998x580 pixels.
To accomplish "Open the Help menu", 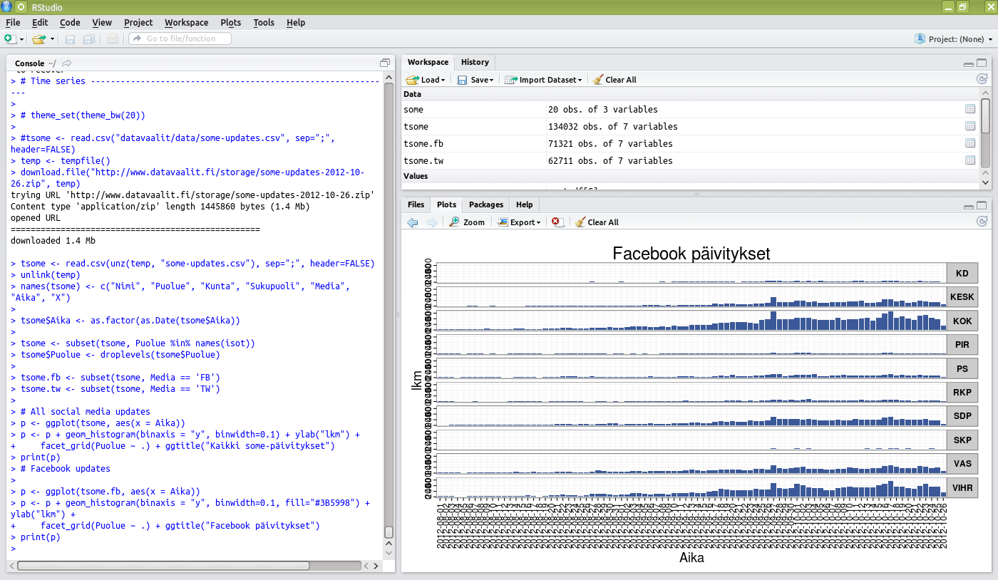I will click(296, 22).
